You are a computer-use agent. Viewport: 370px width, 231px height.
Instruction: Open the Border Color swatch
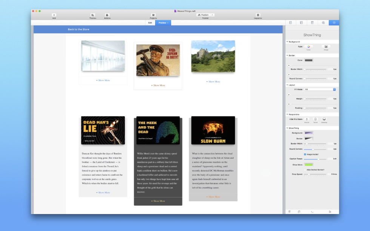pyautogui.click(x=308, y=60)
